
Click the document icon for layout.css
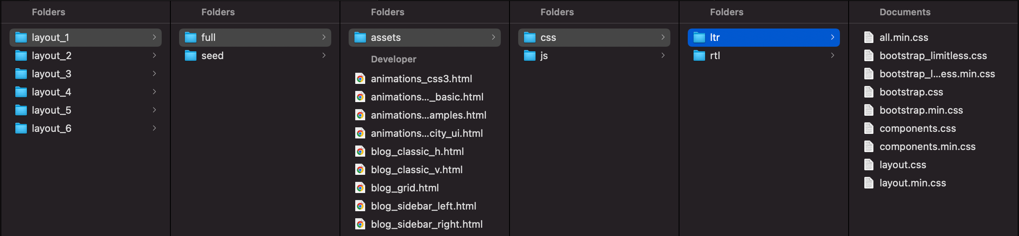(x=869, y=165)
